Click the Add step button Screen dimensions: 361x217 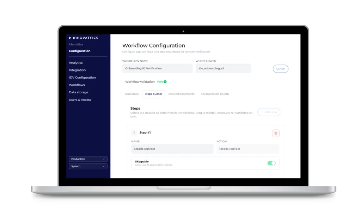[x=269, y=112]
